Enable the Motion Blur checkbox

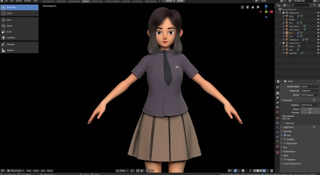point(285,143)
